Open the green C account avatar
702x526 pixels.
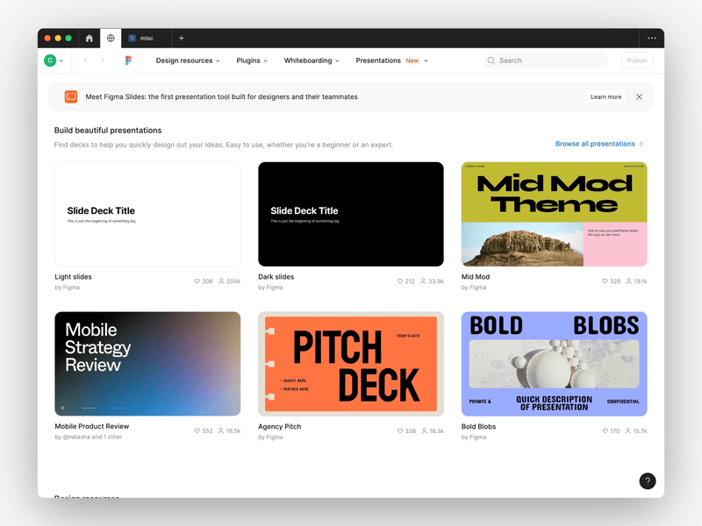[x=50, y=60]
